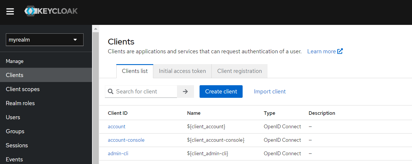Open the account client link
This screenshot has height=164, width=412.
(117, 127)
